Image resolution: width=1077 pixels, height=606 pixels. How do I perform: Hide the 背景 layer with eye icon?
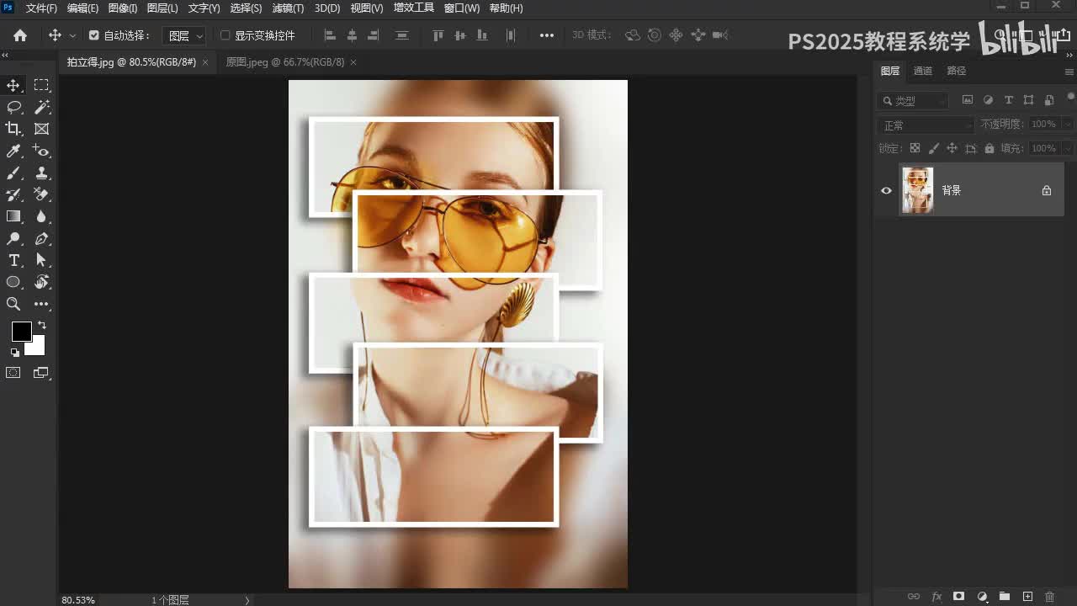[886, 190]
